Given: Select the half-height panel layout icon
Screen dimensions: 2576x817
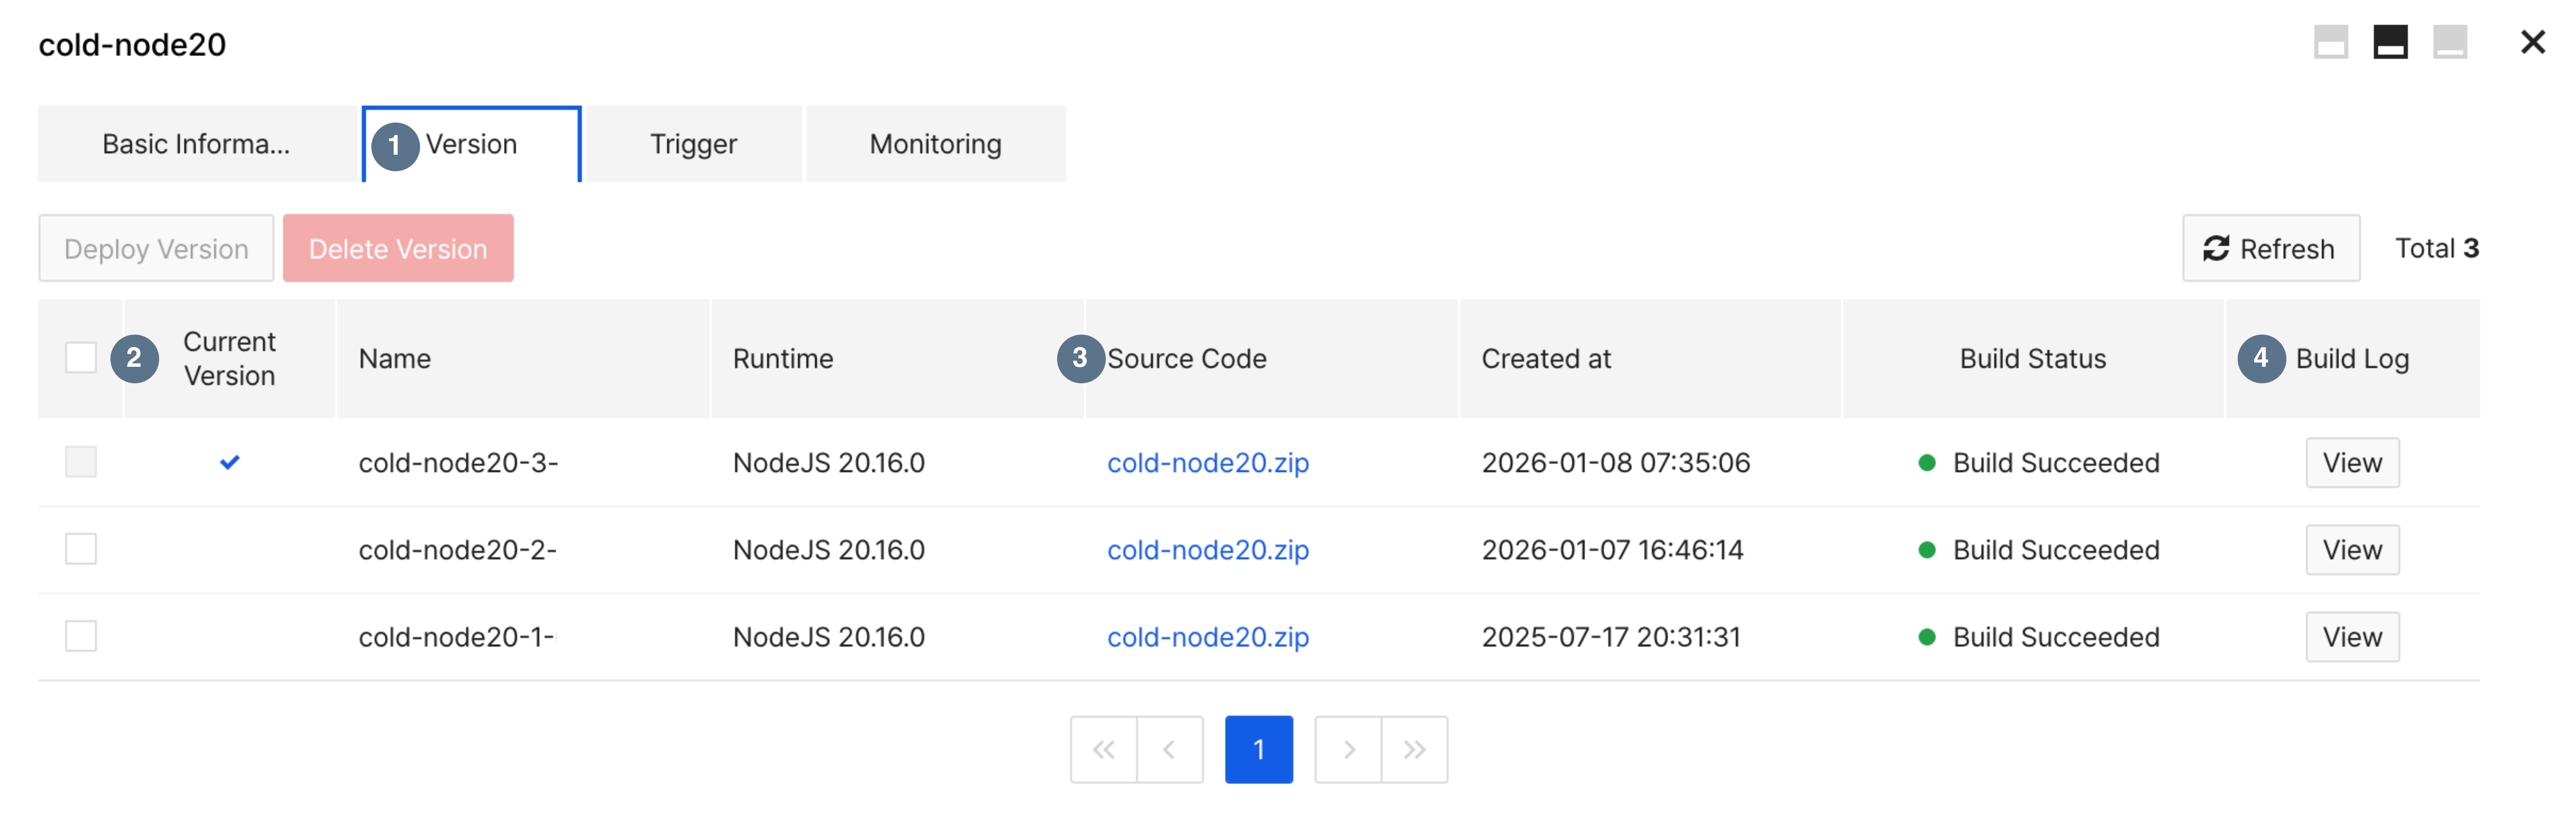Looking at the screenshot, I should point(2390,43).
